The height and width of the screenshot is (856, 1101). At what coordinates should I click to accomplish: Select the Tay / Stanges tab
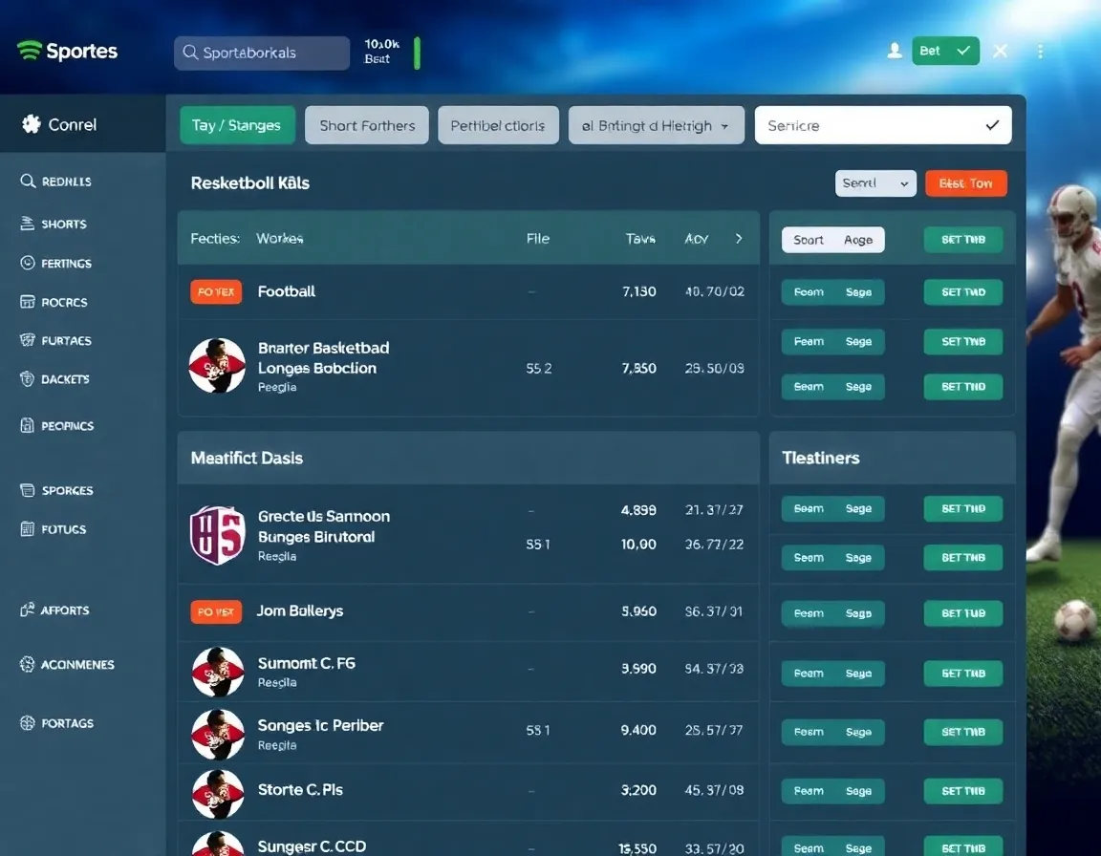(236, 124)
